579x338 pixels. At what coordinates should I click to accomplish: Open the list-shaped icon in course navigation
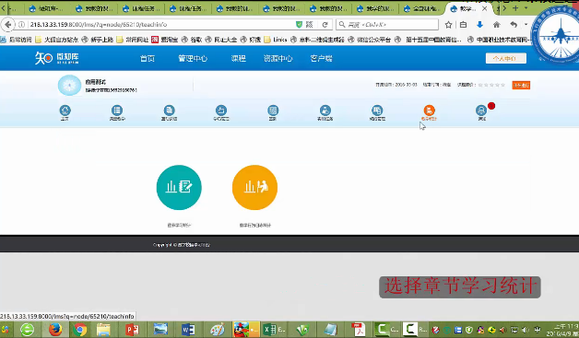click(x=117, y=111)
